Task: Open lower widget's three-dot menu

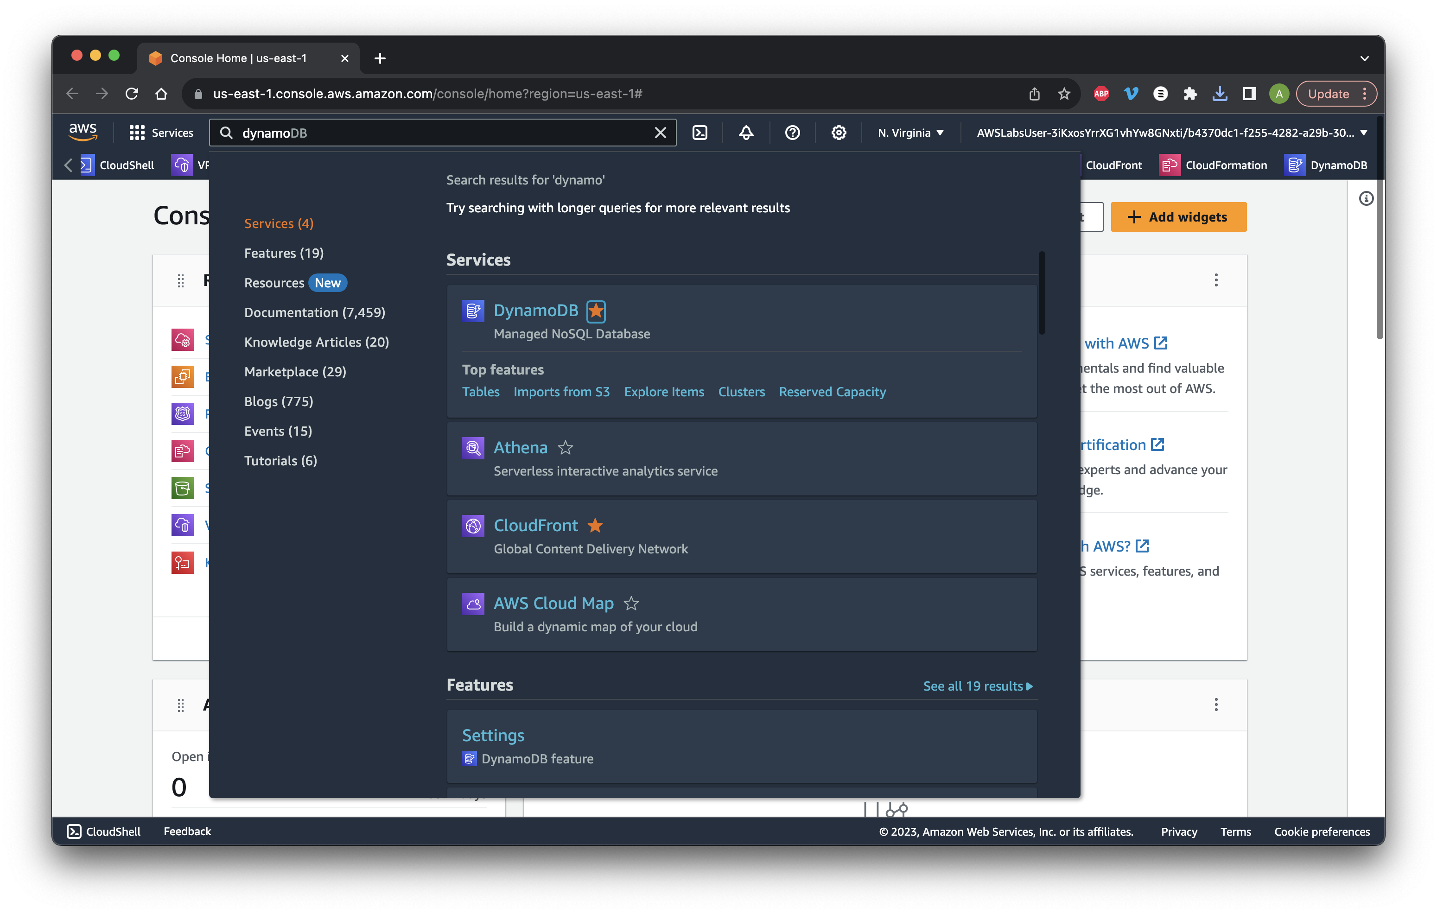Action: (1215, 705)
